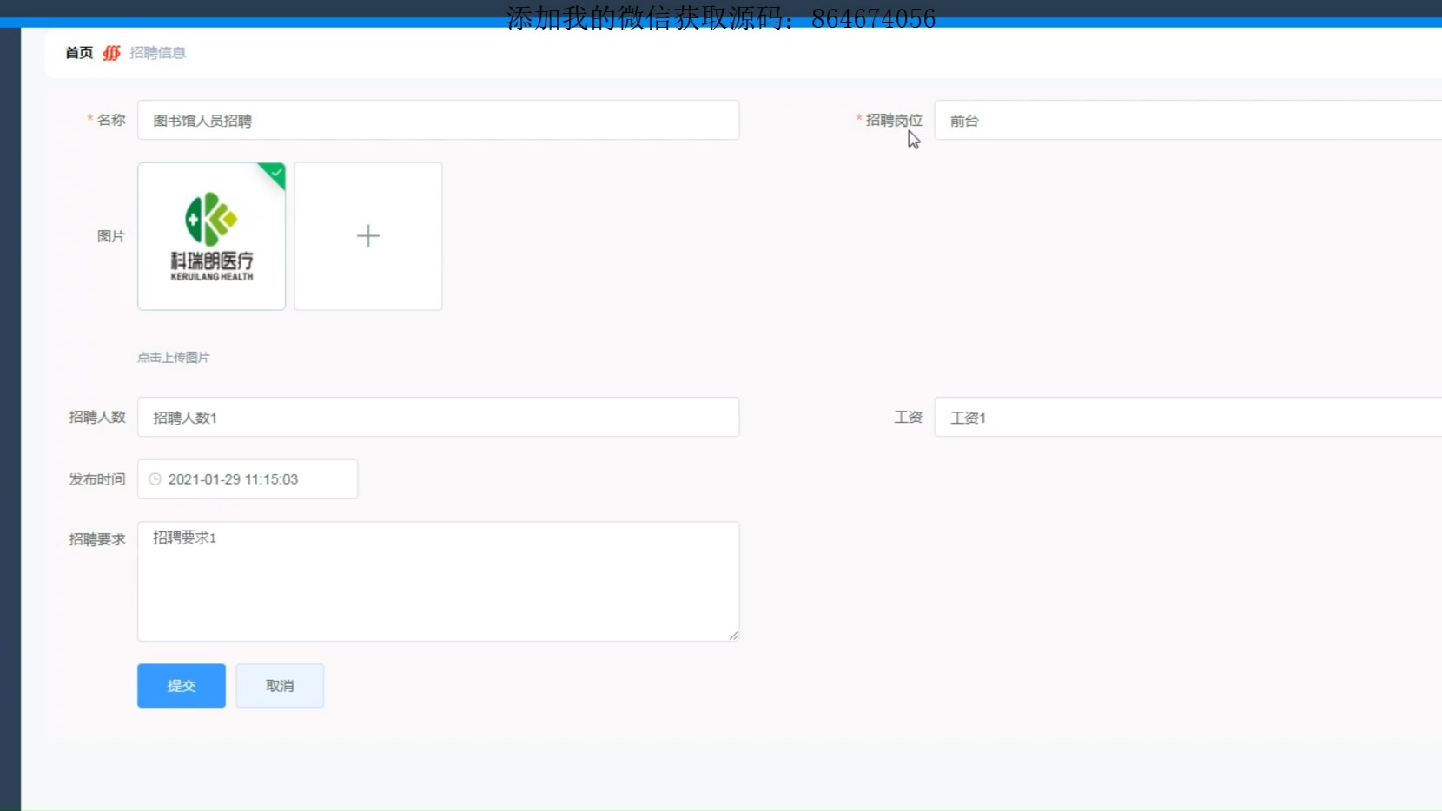Add a new picture via plus box
Viewport: 1442px width, 811px height.
(x=368, y=236)
